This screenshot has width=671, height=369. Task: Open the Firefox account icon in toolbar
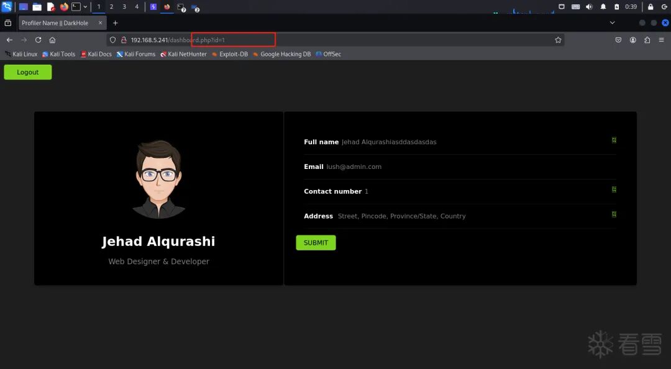[x=632, y=40]
